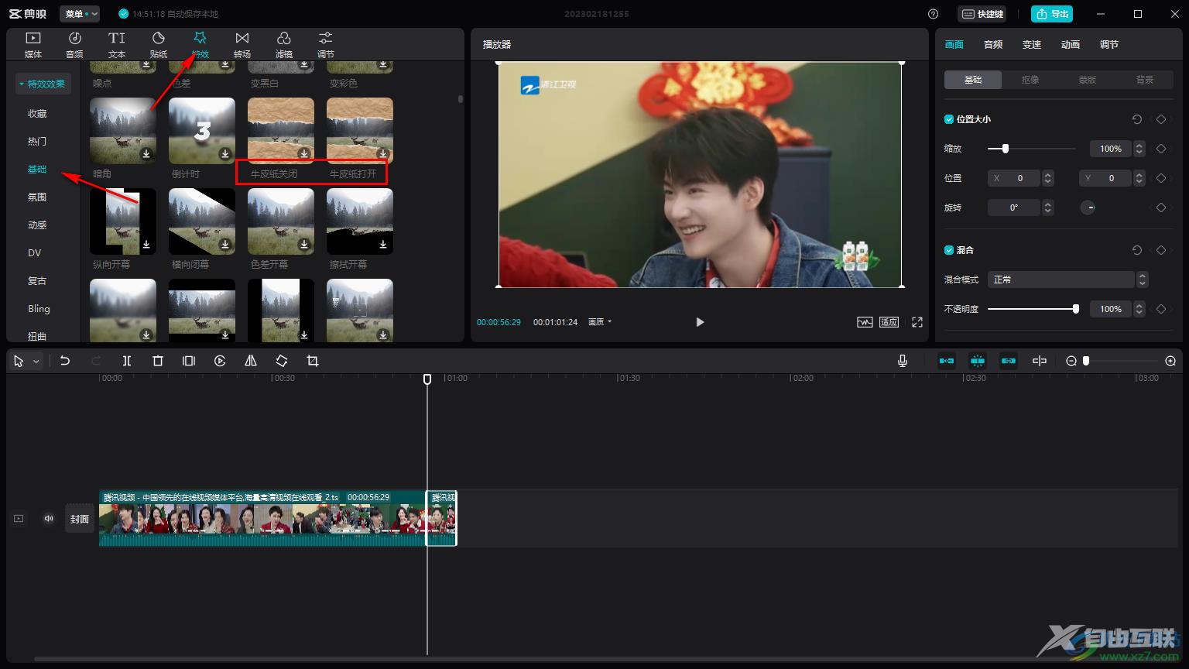The height and width of the screenshot is (669, 1189).
Task: Click the split clip tool
Action: (x=127, y=361)
